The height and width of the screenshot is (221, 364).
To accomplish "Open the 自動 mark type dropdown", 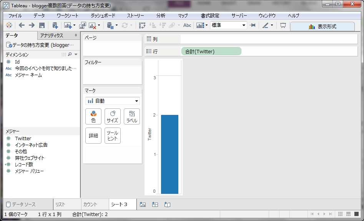I will click(x=113, y=101).
